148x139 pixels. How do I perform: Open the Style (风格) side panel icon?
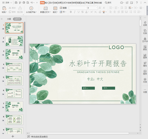pyautogui.click(x=145, y=80)
